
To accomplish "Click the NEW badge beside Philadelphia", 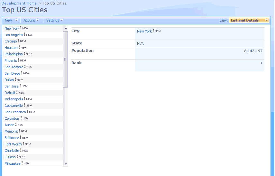I will tap(28, 54).
